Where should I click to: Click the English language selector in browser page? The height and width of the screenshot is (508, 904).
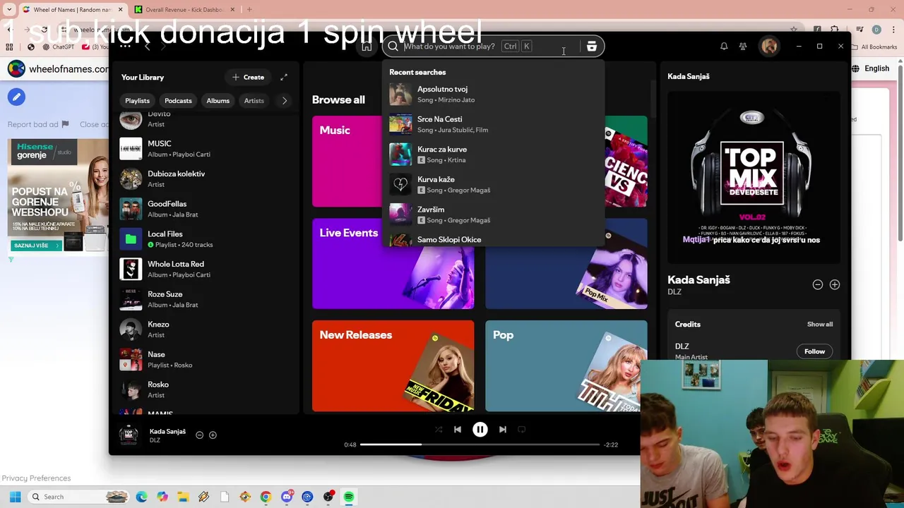pos(870,68)
